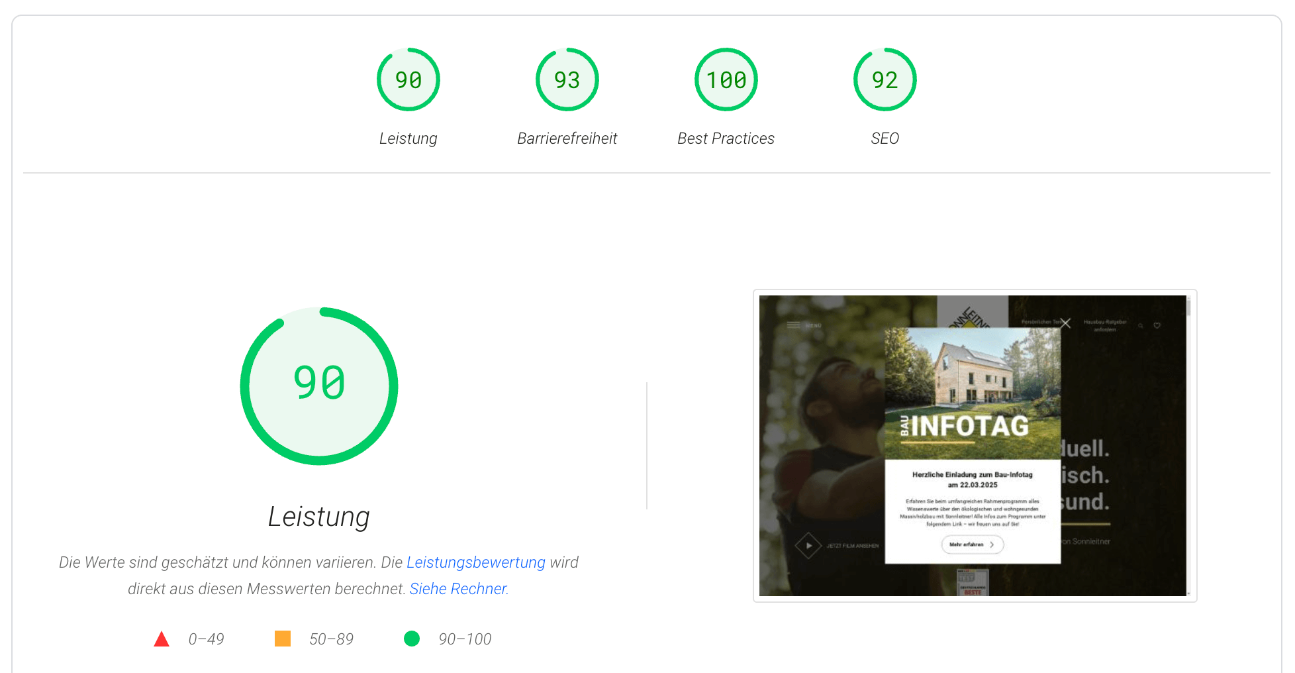Click the INFOTAG house image in popup
1295x673 pixels.
(x=973, y=393)
